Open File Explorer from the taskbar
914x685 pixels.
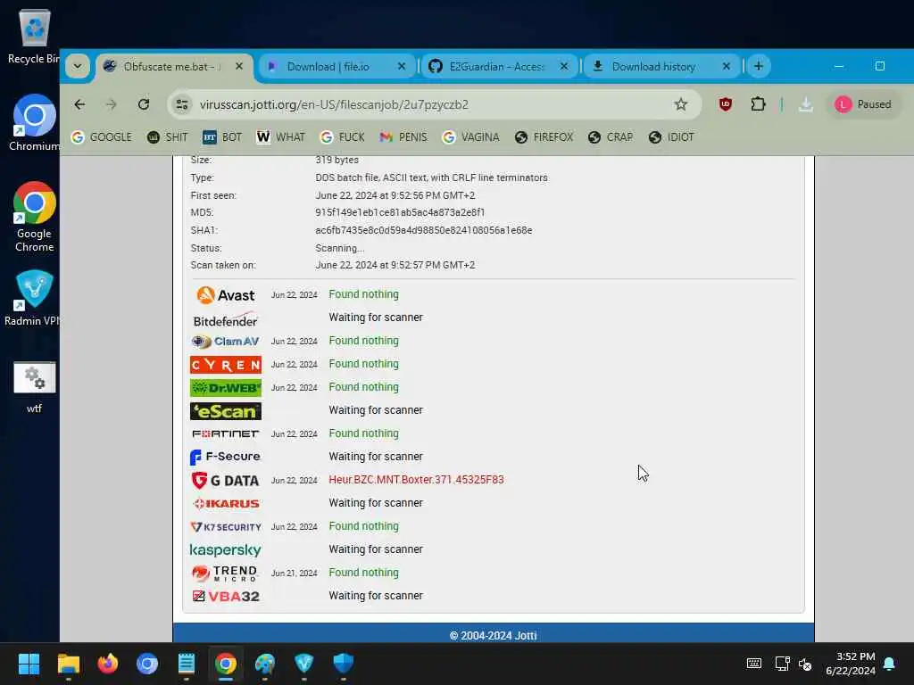68,664
